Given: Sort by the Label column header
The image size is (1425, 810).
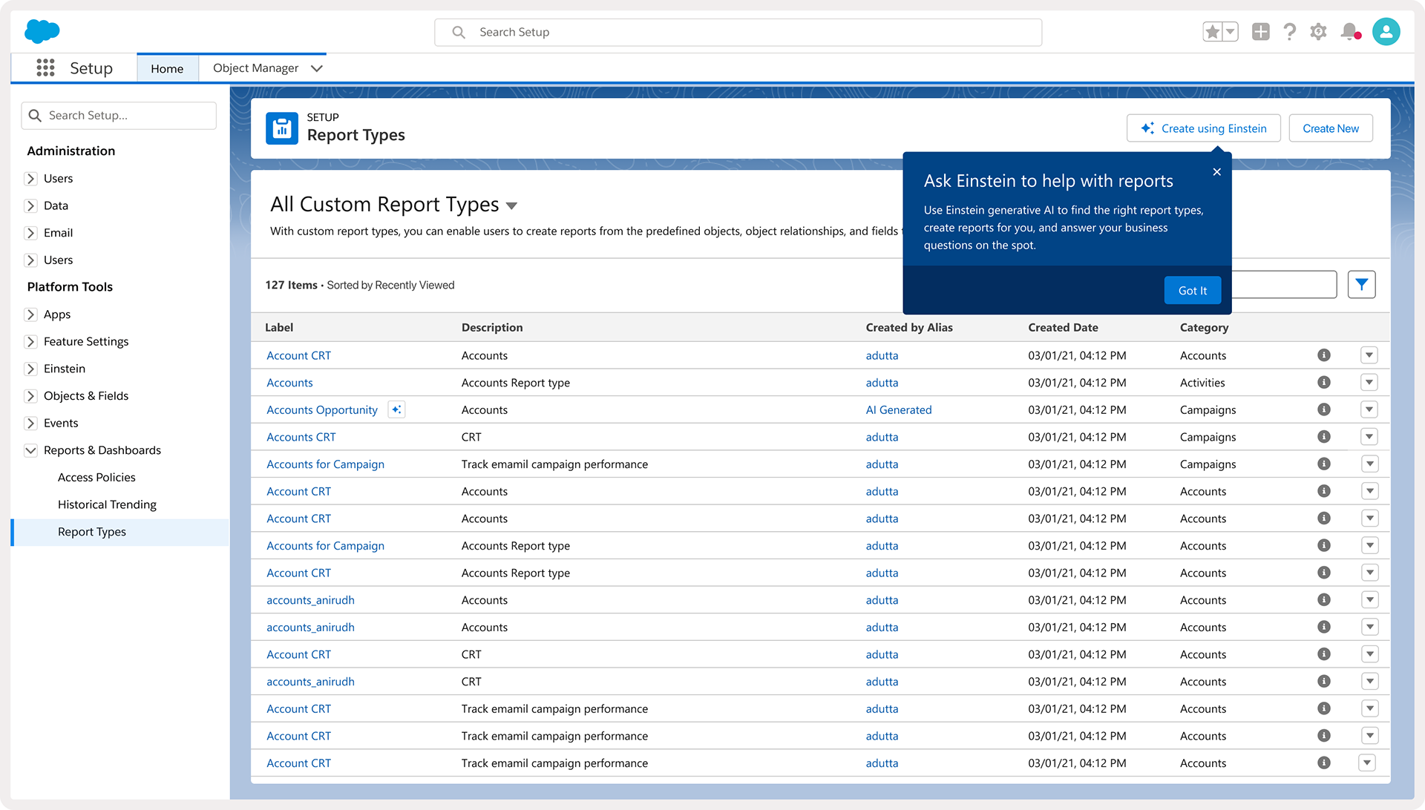Looking at the screenshot, I should point(279,328).
